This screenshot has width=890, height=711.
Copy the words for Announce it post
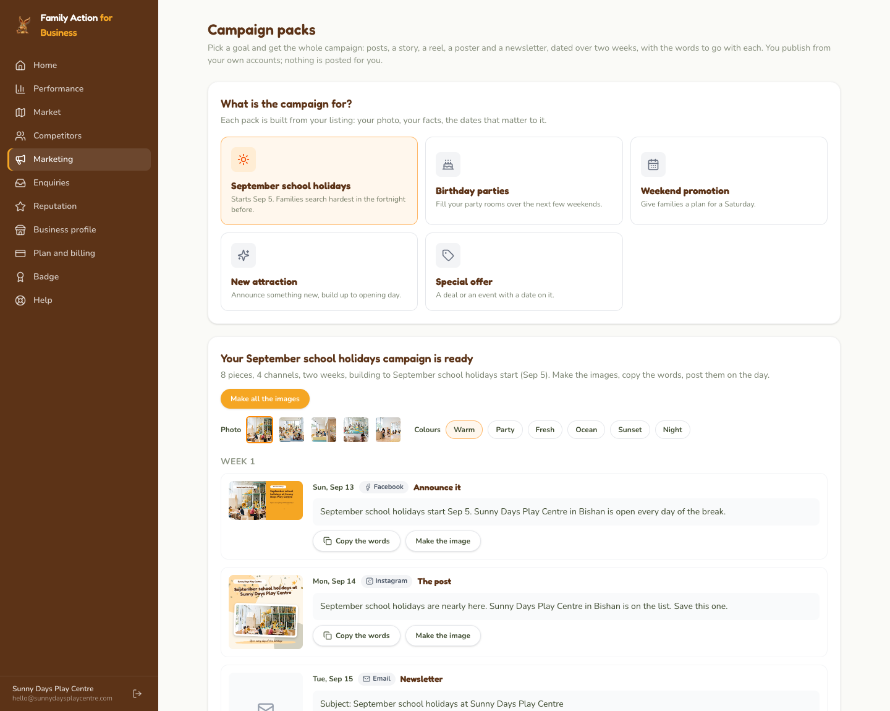coord(357,541)
